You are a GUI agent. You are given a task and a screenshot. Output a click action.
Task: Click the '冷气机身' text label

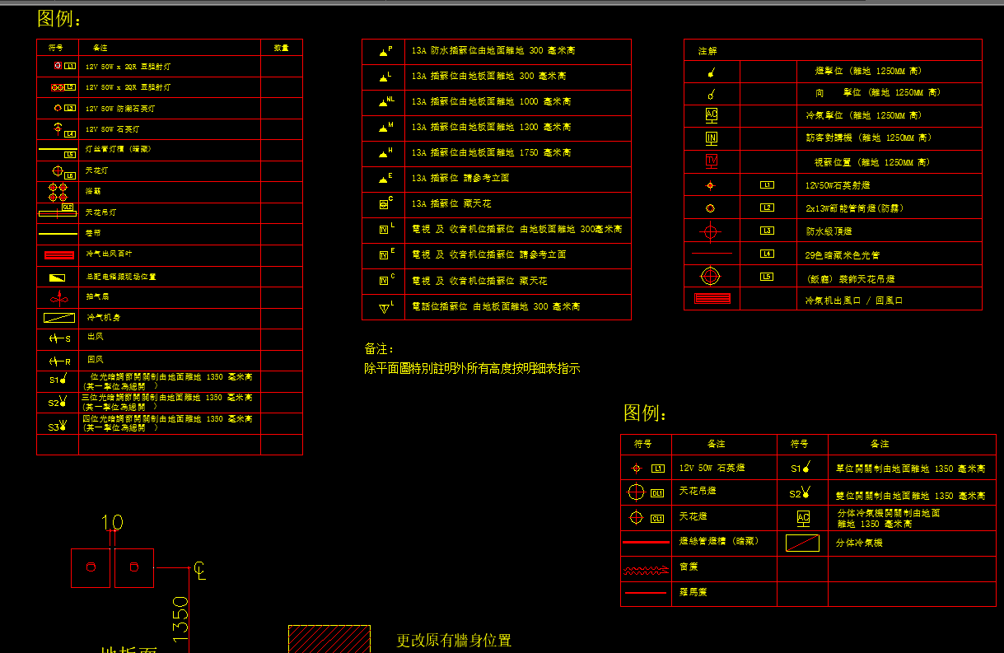click(x=103, y=317)
